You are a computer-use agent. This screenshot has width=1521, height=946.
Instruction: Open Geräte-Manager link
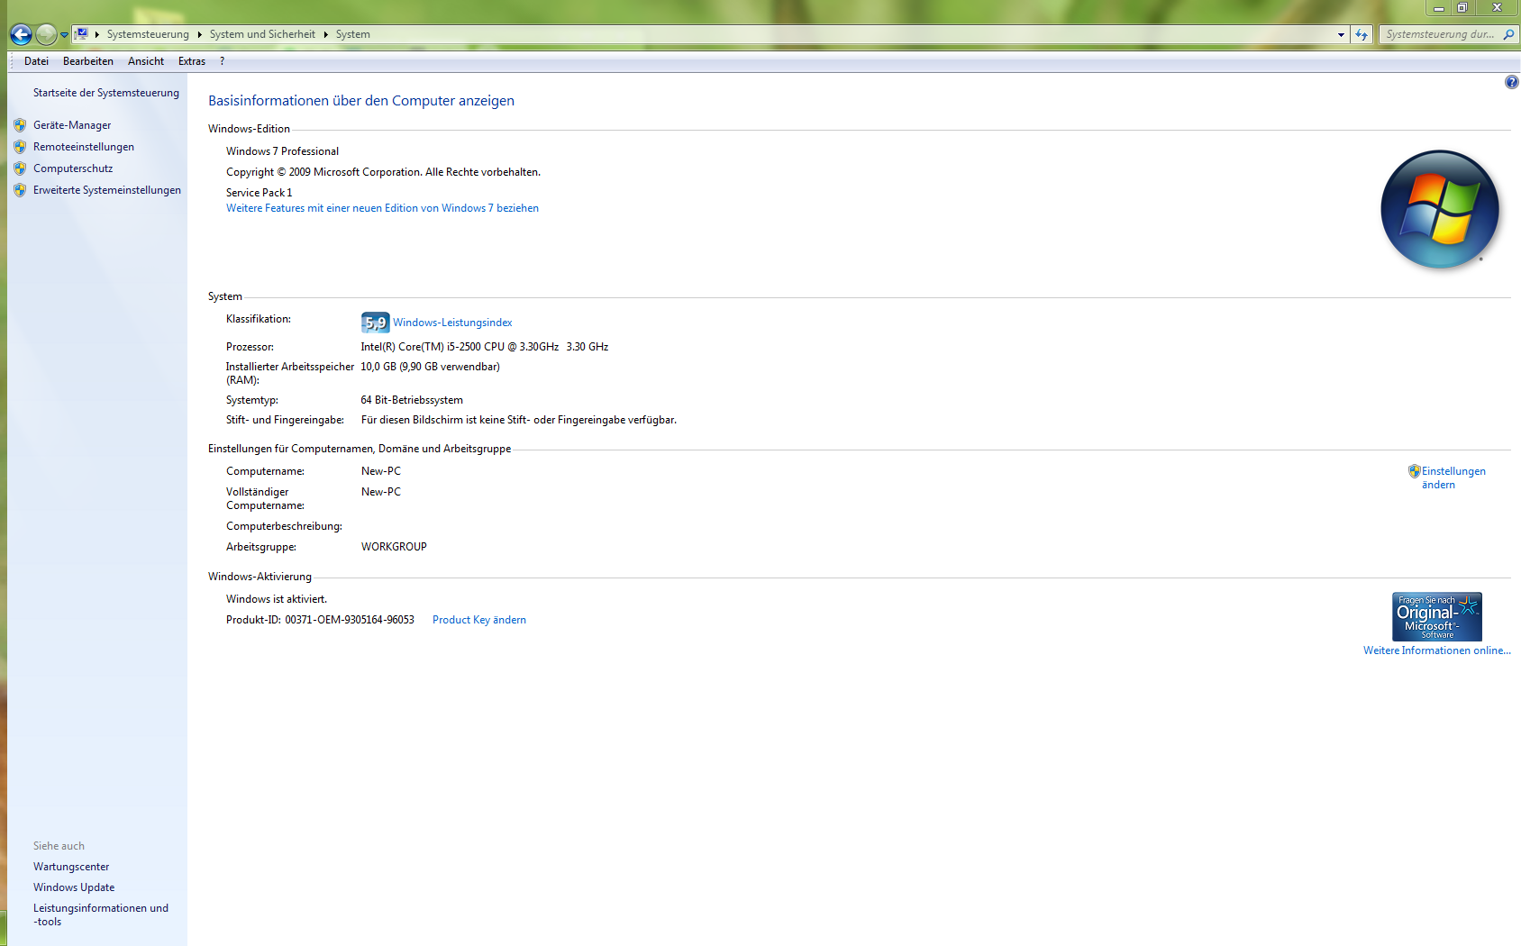tap(72, 125)
